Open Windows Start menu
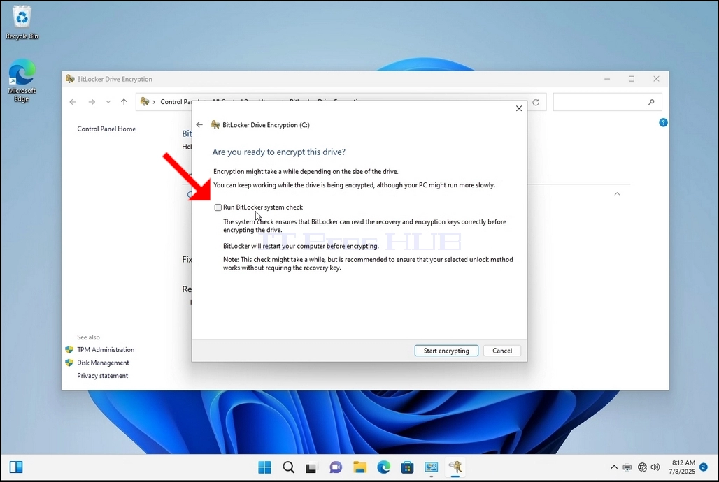Screen dimensions: 719x482 264,467
